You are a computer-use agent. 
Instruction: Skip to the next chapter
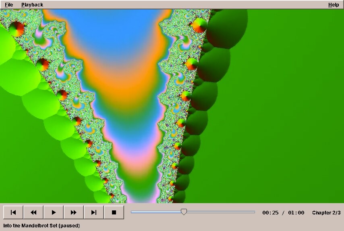coord(94,212)
